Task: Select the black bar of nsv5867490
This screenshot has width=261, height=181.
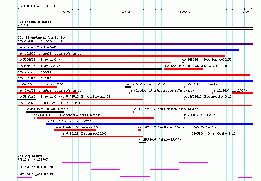Action: pyautogui.click(x=128, y=87)
